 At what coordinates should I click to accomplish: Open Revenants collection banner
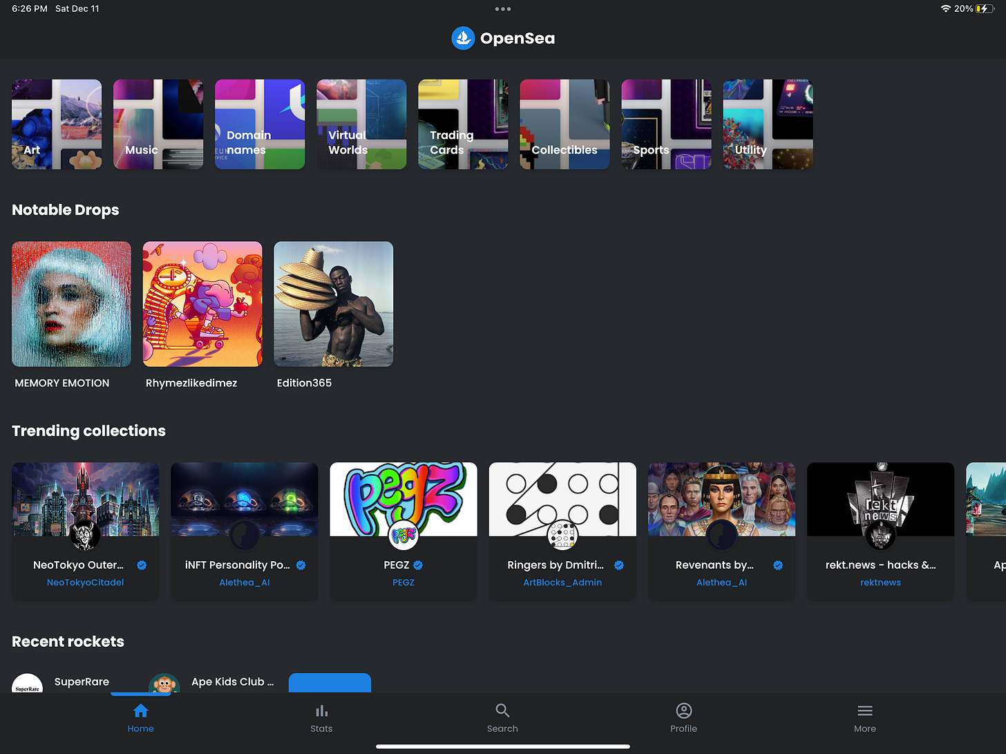pyautogui.click(x=721, y=499)
